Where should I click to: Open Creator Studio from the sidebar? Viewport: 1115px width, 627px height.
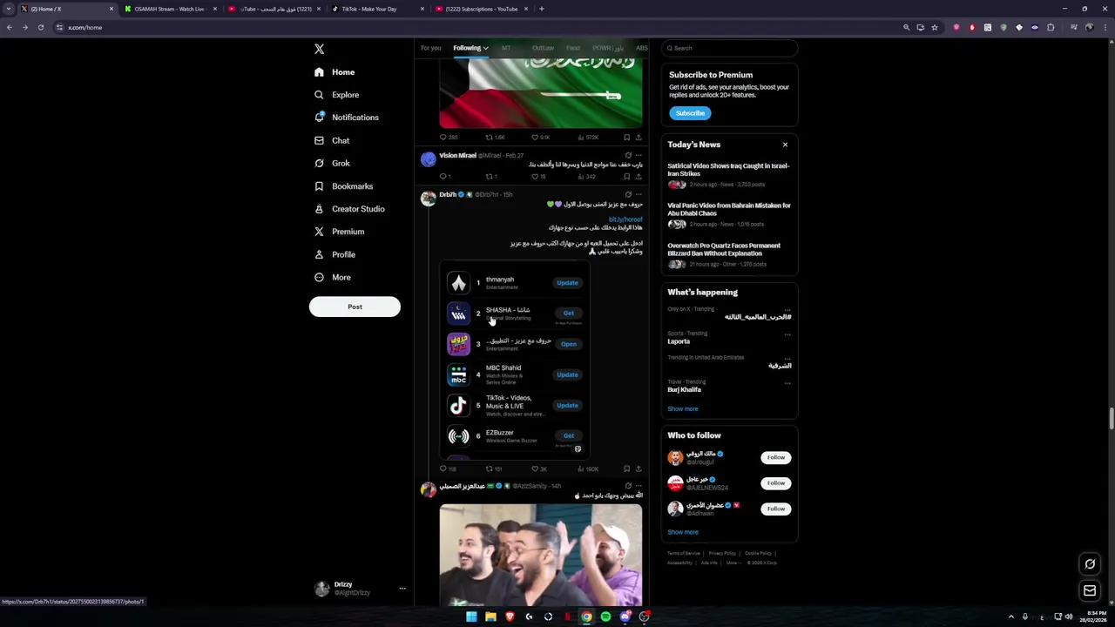349,209
